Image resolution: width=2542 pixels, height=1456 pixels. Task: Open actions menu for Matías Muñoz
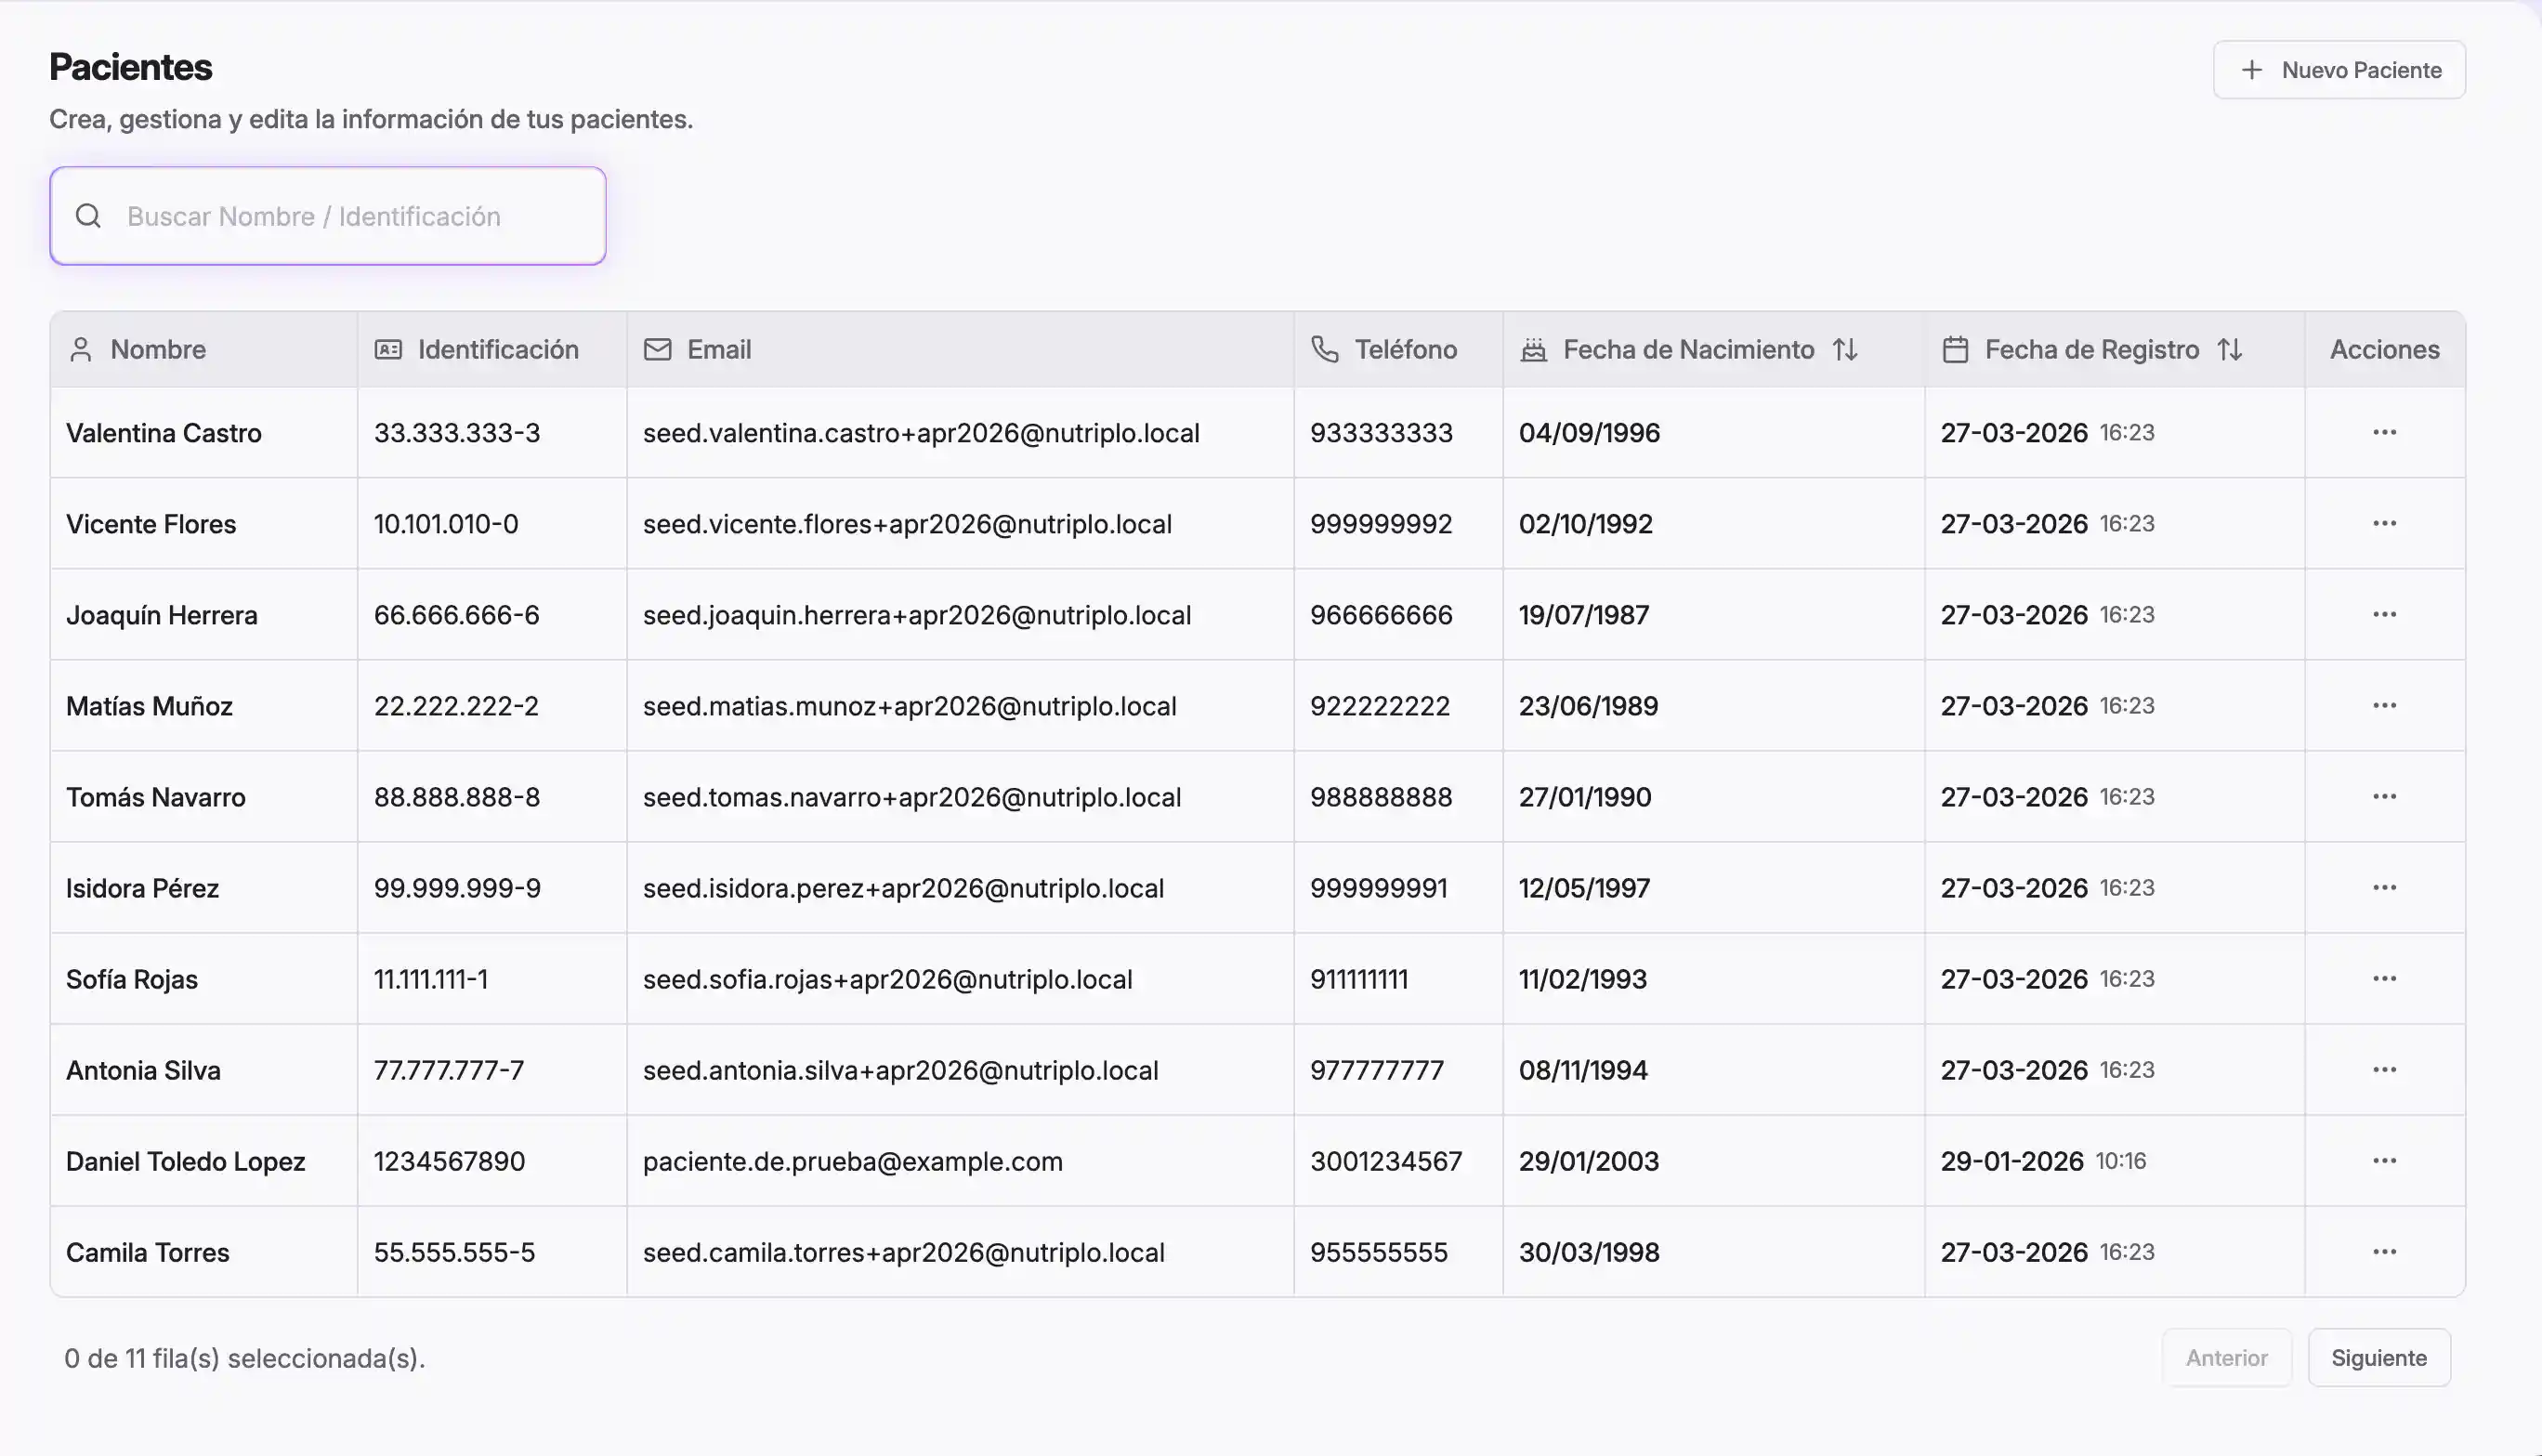(2384, 705)
